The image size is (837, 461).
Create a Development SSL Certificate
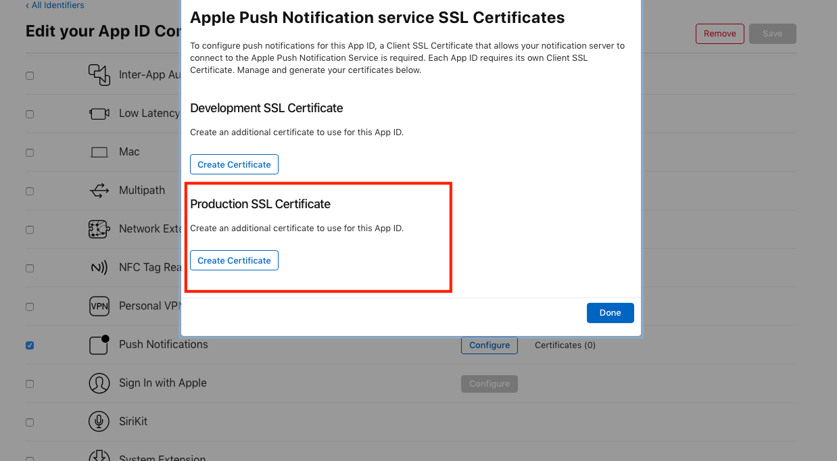point(234,164)
